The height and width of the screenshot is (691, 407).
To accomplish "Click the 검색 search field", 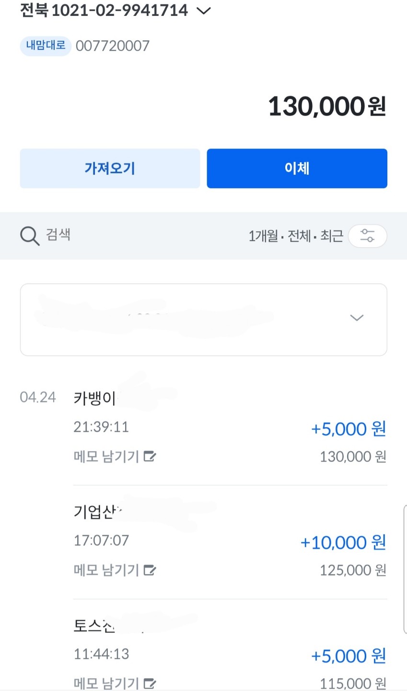I will [58, 235].
